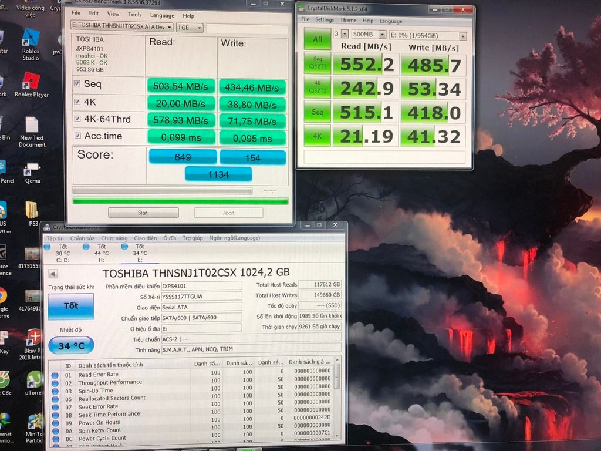Viewport: 601px width, 451px height.
Task: Open the Tools menu in AS SSD Benchmark
Action: (x=134, y=15)
